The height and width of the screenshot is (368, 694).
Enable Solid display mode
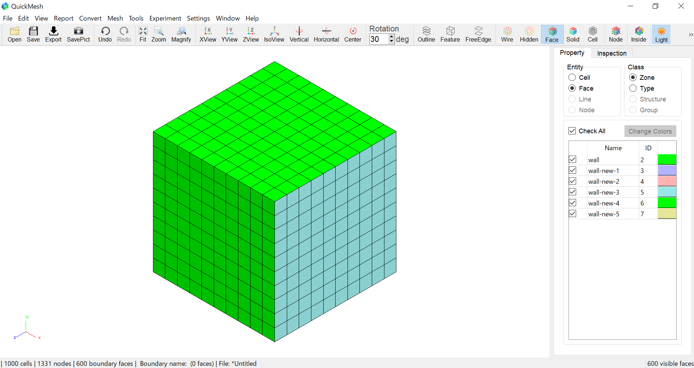coord(573,35)
